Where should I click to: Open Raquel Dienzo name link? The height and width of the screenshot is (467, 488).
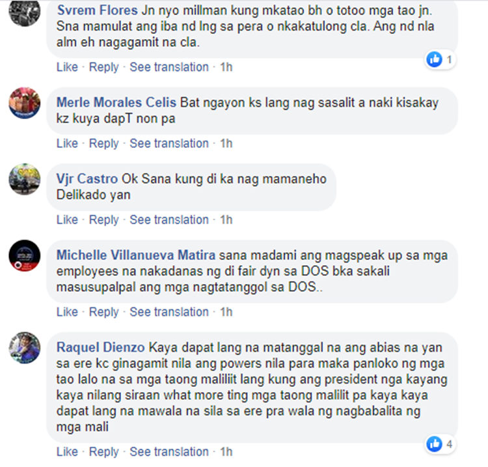tap(100, 347)
